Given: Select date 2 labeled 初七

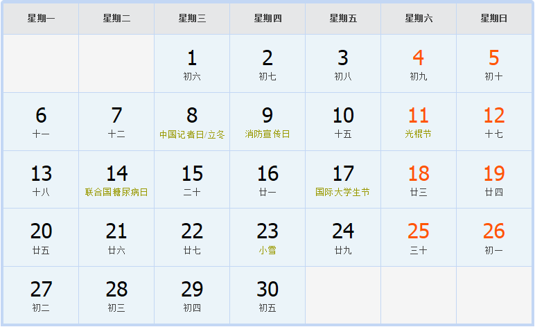Looking at the screenshot, I should click(267, 64).
